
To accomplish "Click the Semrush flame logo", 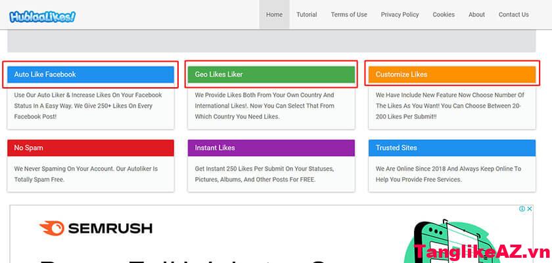I will (x=51, y=228).
